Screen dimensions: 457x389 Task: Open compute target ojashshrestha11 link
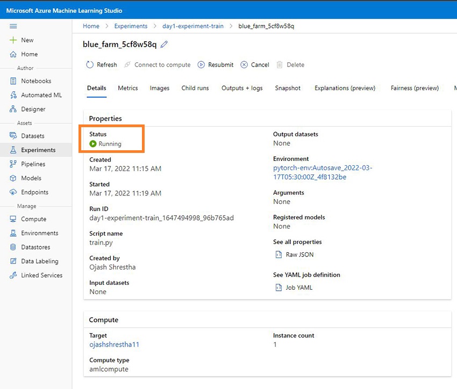pyautogui.click(x=114, y=344)
